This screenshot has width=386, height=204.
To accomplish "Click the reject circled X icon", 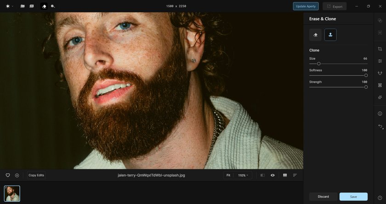I will tap(17, 175).
